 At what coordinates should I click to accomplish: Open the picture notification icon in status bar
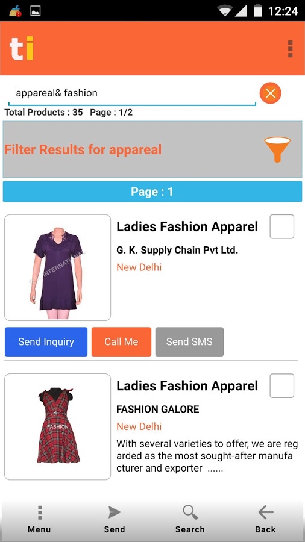coord(36,11)
